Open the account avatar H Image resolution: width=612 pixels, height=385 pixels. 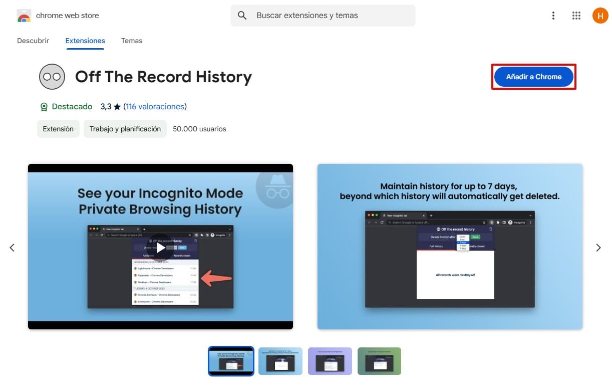pyautogui.click(x=600, y=16)
